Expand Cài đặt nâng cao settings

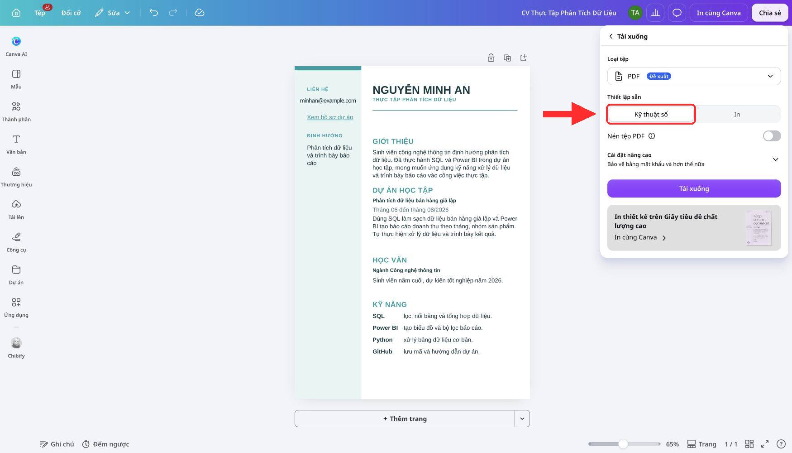click(x=694, y=159)
